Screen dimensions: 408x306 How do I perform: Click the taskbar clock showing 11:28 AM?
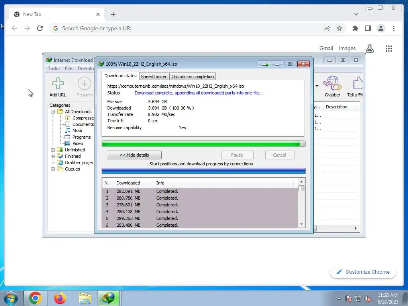point(387,298)
